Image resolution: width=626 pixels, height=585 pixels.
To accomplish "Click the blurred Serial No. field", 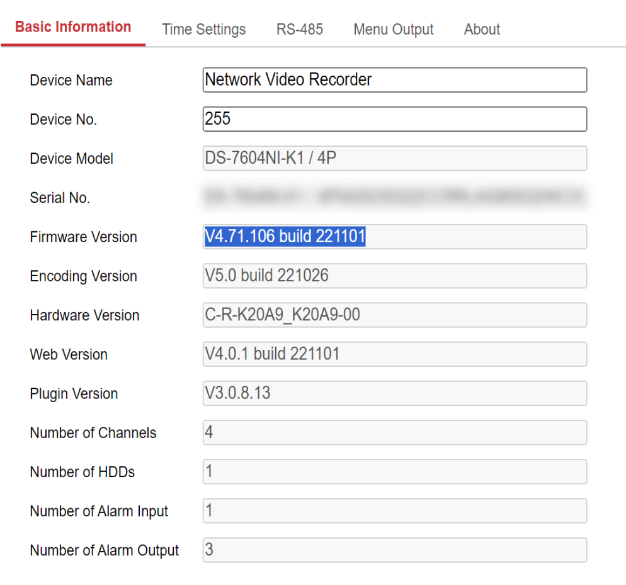I will pos(394,197).
